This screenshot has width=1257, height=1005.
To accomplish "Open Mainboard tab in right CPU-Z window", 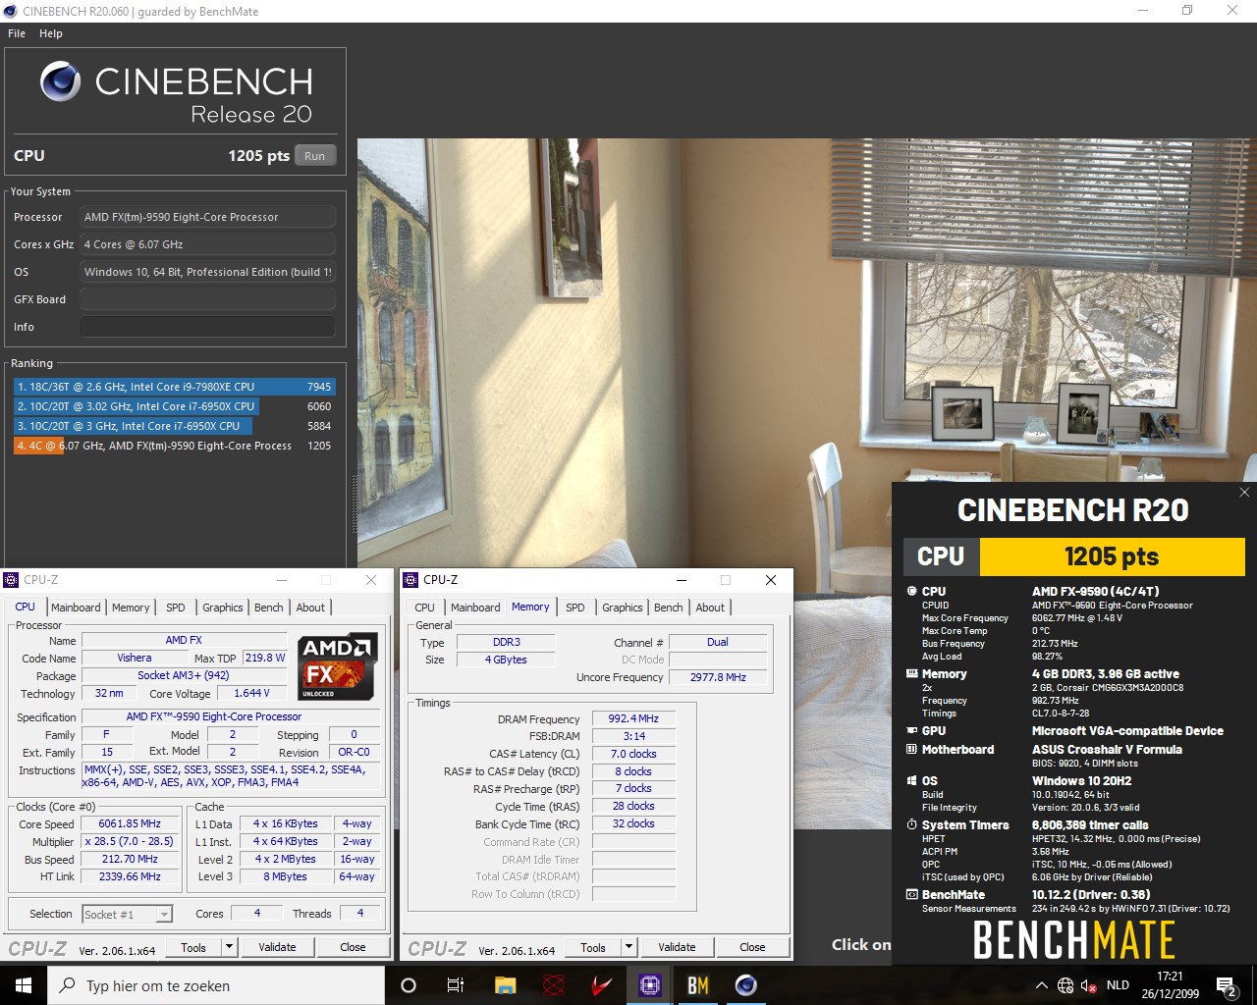I will coord(475,608).
